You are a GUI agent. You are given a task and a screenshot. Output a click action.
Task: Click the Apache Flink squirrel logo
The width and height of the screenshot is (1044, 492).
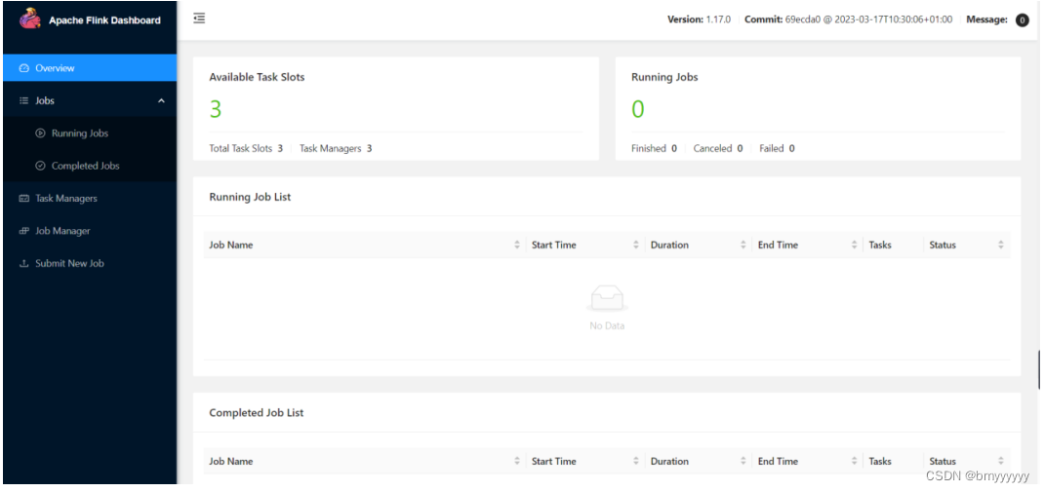click(30, 18)
